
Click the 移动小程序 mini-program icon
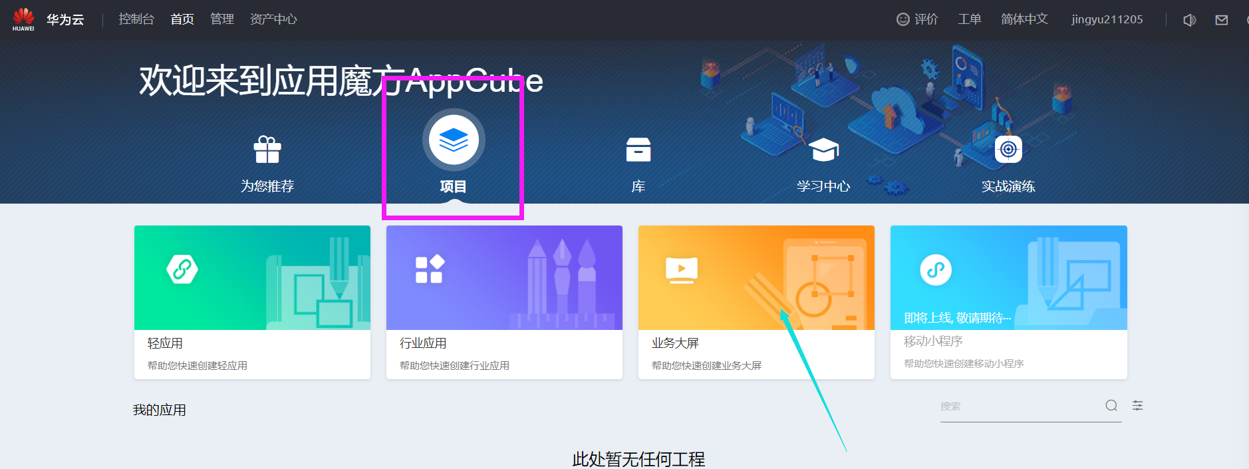point(936,269)
